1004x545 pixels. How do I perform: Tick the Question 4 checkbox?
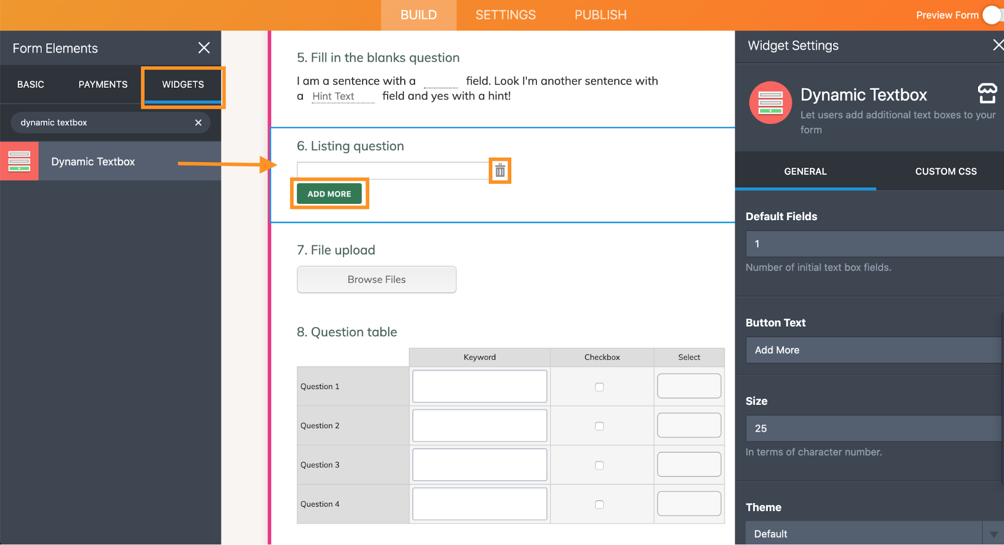[599, 504]
